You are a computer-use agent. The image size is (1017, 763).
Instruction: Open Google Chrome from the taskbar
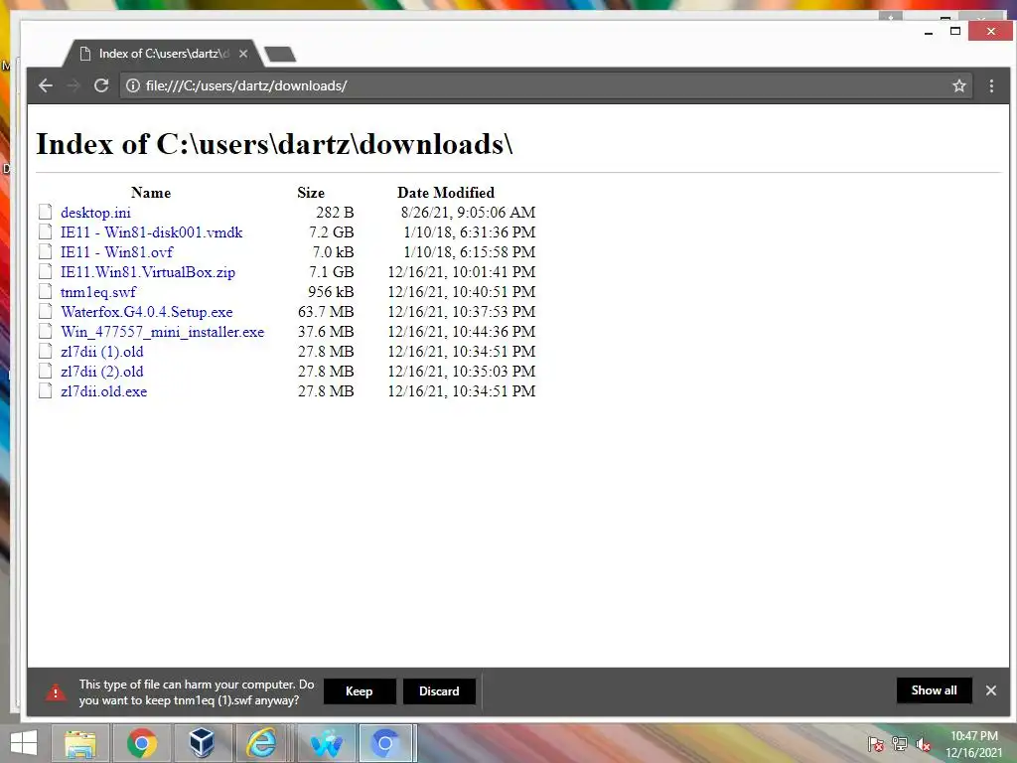(142, 743)
